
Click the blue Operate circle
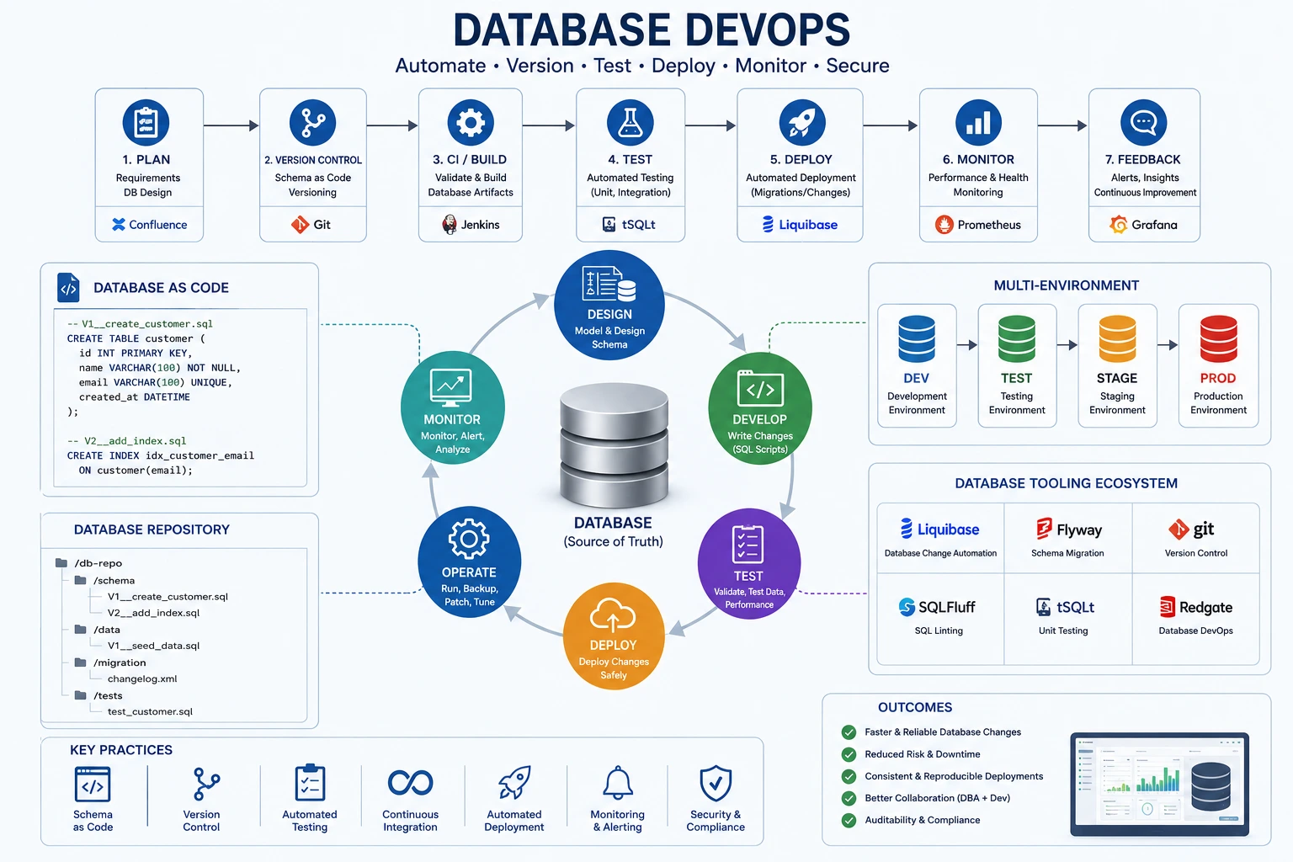470,561
